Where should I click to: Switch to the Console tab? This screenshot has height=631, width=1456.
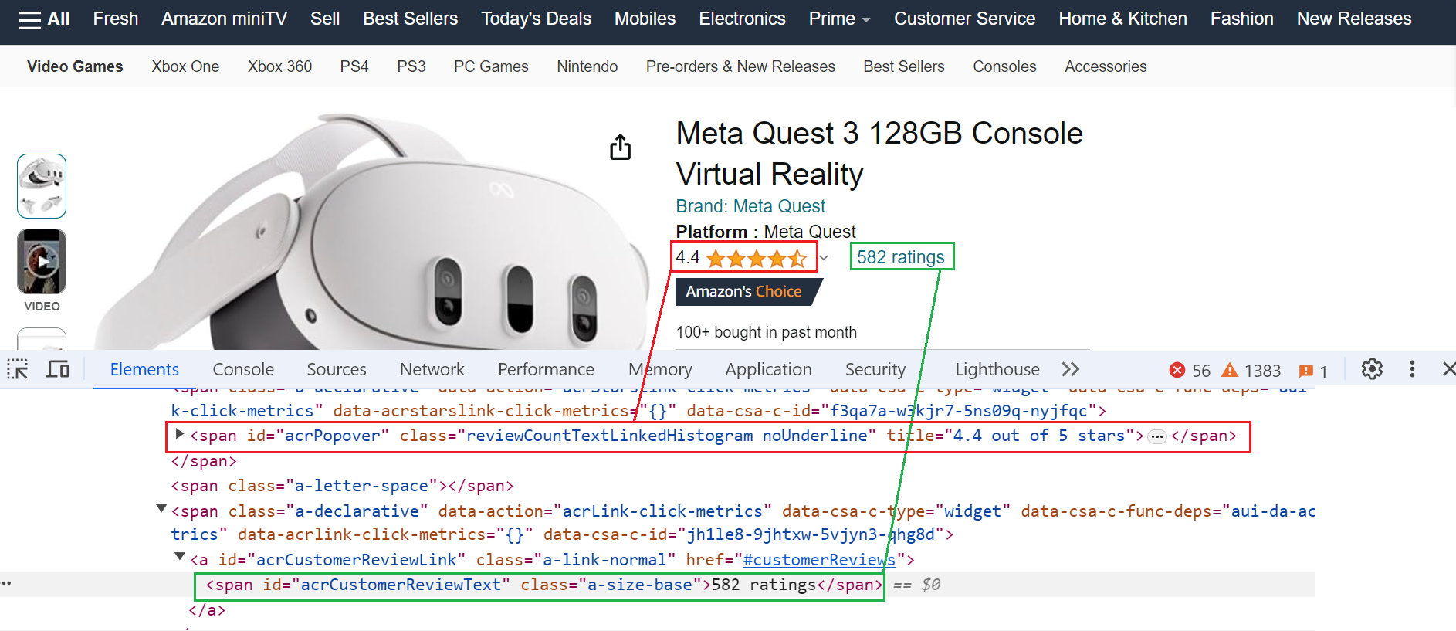coord(243,369)
